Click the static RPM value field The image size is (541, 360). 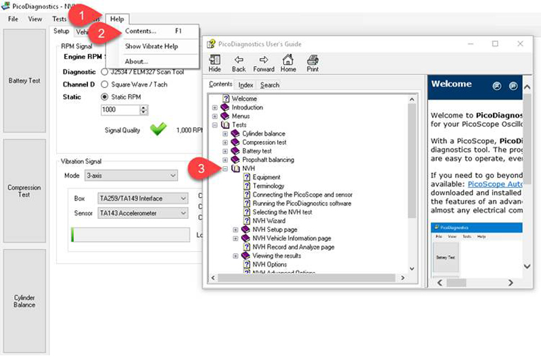[119, 109]
